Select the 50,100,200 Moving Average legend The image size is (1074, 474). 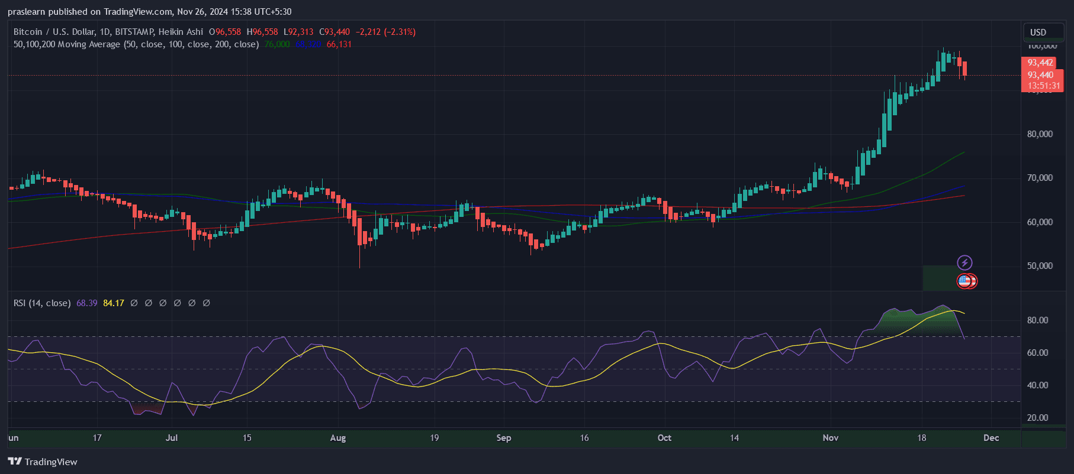coord(136,44)
